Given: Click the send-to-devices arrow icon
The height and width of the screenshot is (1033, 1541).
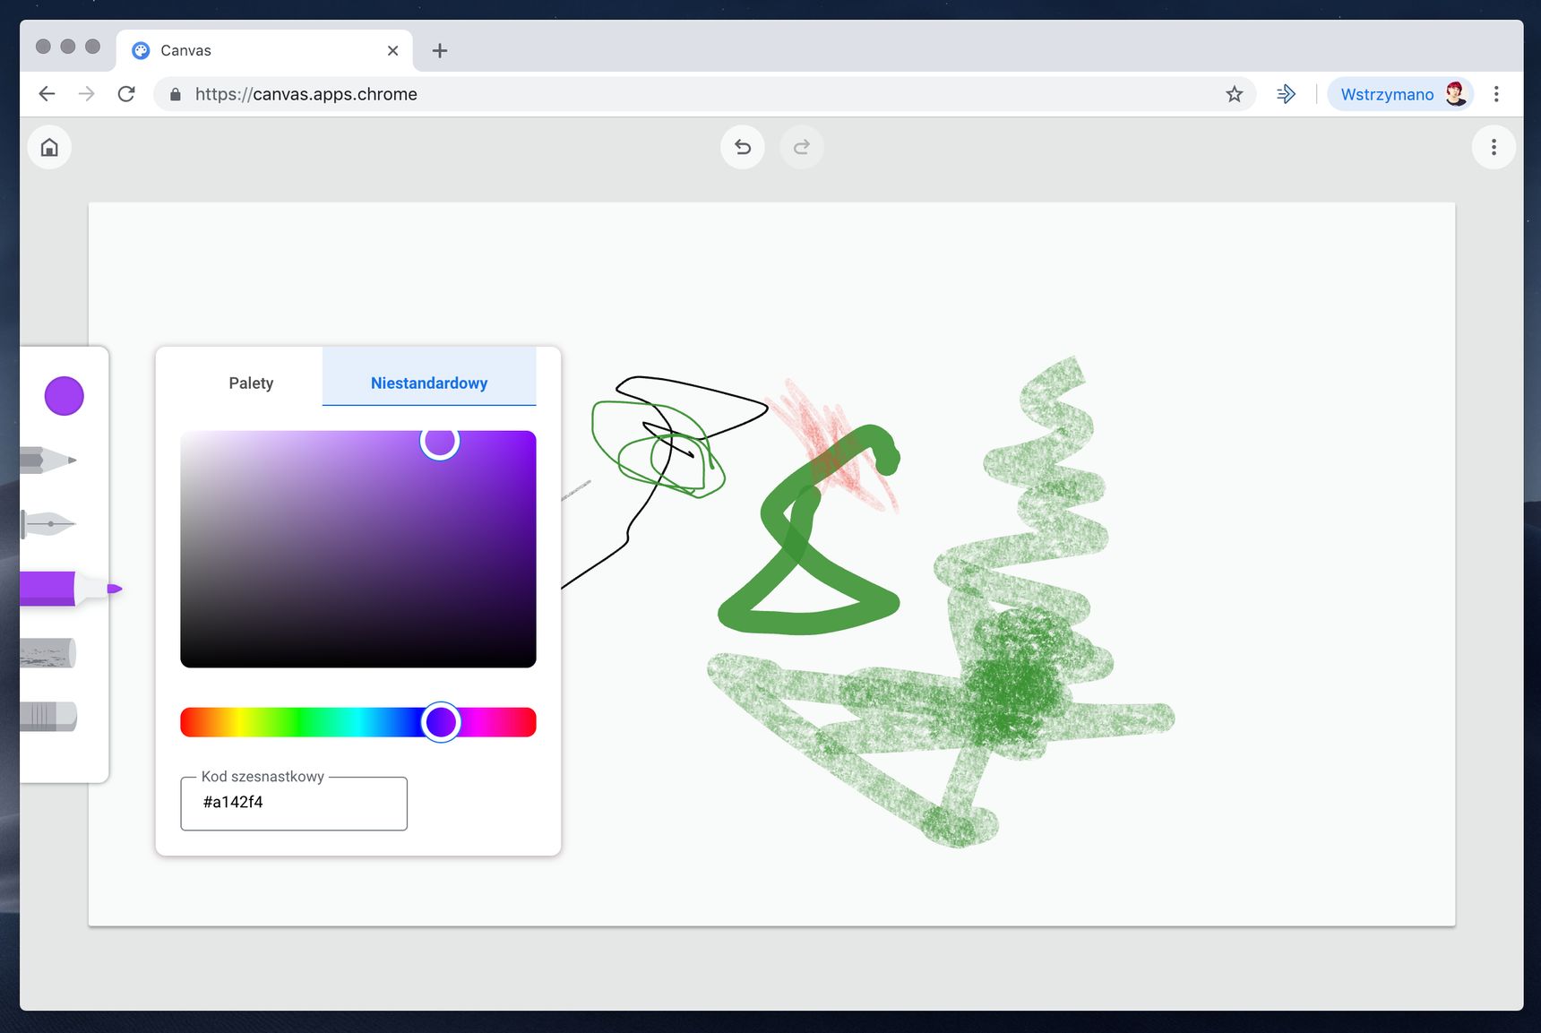Looking at the screenshot, I should coord(1287,94).
